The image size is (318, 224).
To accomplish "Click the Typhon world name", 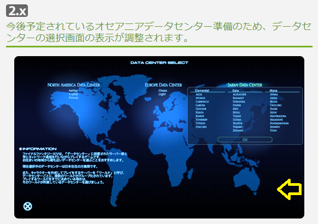I will point(200,123).
